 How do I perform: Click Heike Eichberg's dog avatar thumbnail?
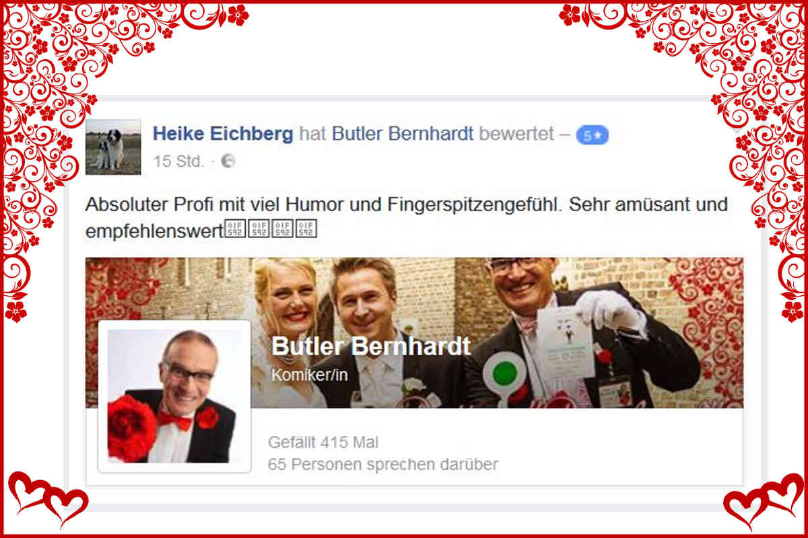pos(113,147)
